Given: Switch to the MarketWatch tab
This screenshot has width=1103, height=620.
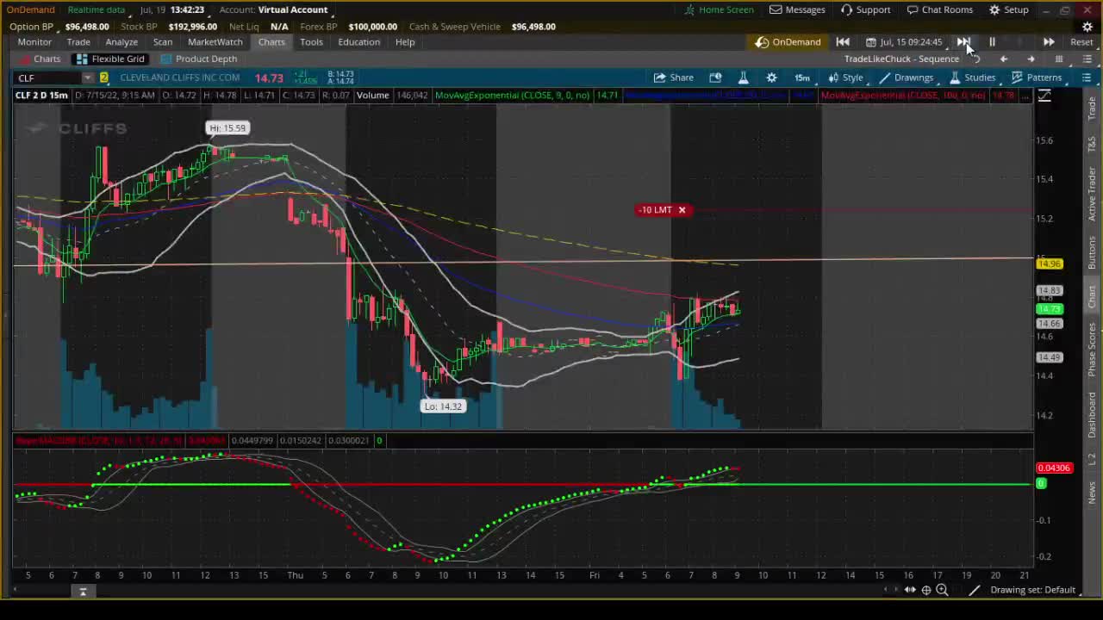Looking at the screenshot, I should click(x=215, y=41).
